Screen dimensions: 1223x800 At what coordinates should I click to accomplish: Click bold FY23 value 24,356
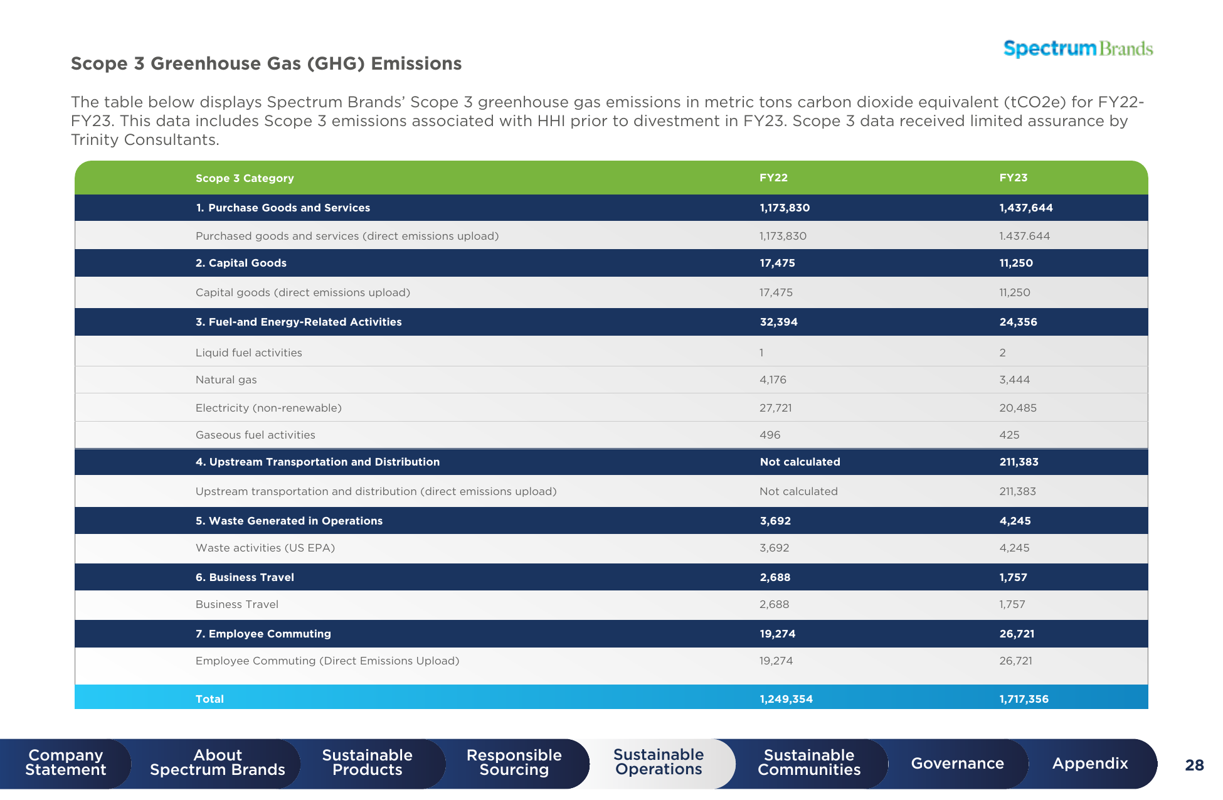tap(1018, 322)
